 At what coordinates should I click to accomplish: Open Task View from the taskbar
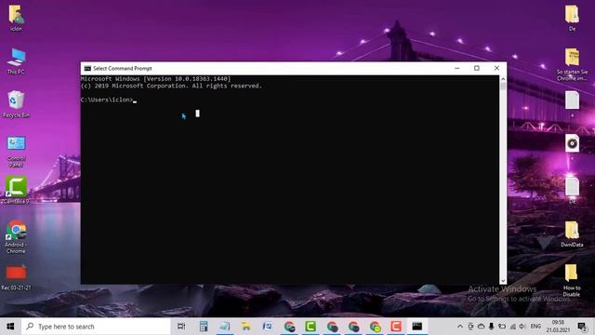pos(181,327)
